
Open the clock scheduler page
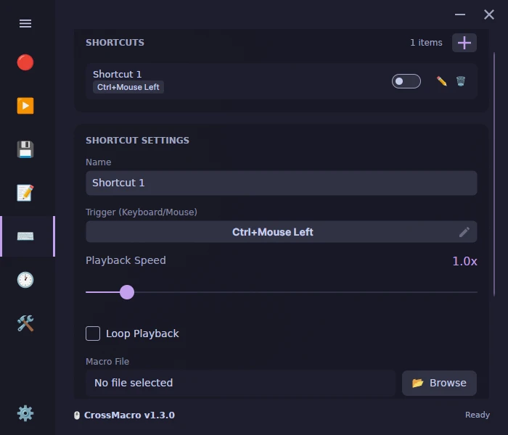[25, 280]
